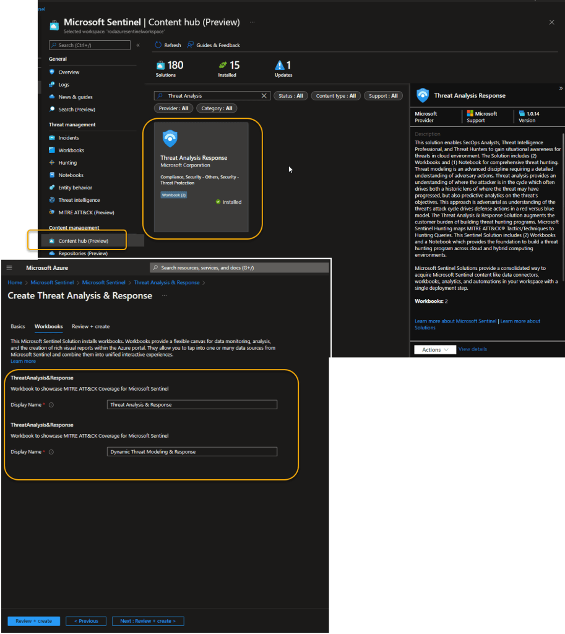Open Threat intelligence in sidebar

(79, 200)
